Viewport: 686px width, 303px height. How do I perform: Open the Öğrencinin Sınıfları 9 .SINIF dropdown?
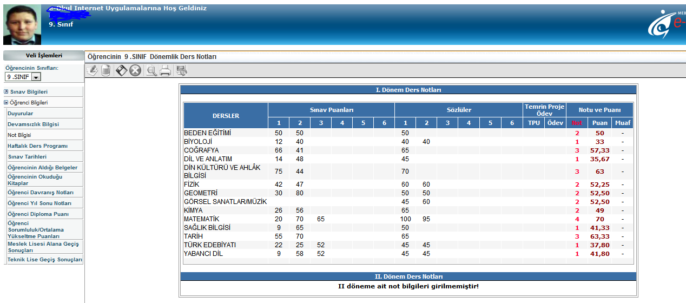(23, 77)
